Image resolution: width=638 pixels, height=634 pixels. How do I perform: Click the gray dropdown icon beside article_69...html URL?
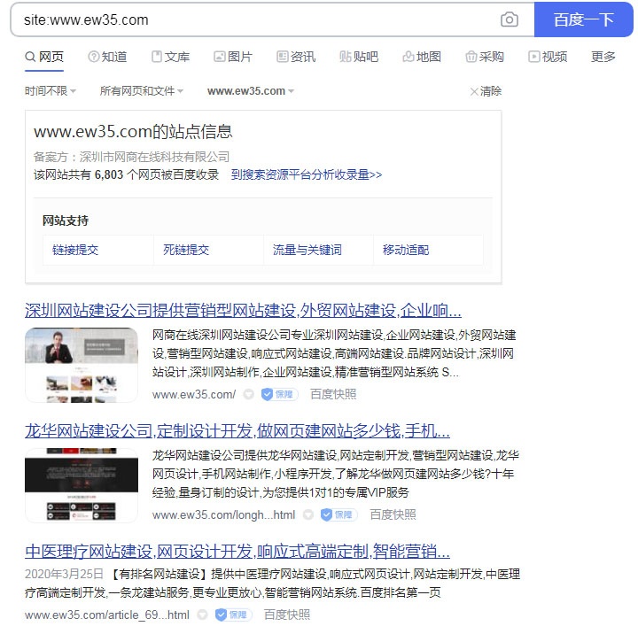click(202, 615)
